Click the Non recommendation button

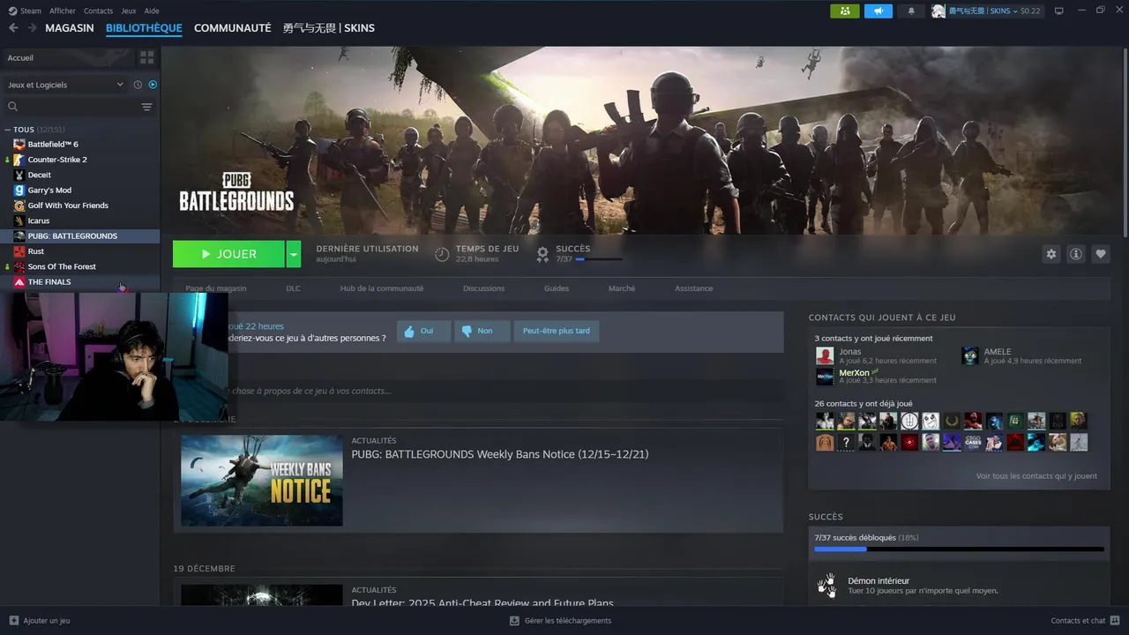482,332
